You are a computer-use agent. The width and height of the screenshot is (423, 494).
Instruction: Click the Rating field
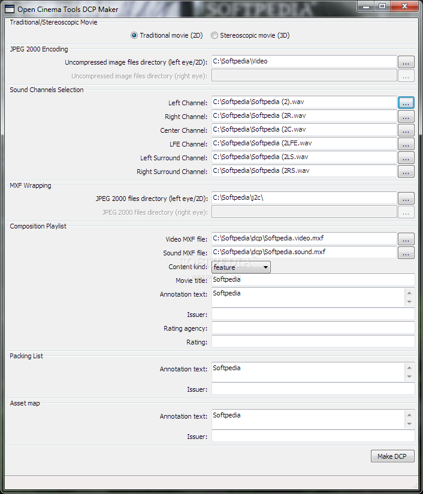coord(313,341)
